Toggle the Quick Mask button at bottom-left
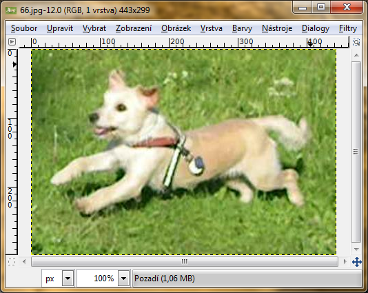The image size is (368, 293). click(12, 262)
